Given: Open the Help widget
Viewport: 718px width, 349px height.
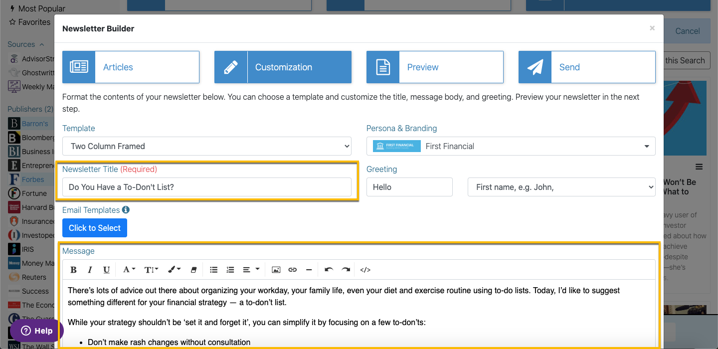Looking at the screenshot, I should [37, 331].
